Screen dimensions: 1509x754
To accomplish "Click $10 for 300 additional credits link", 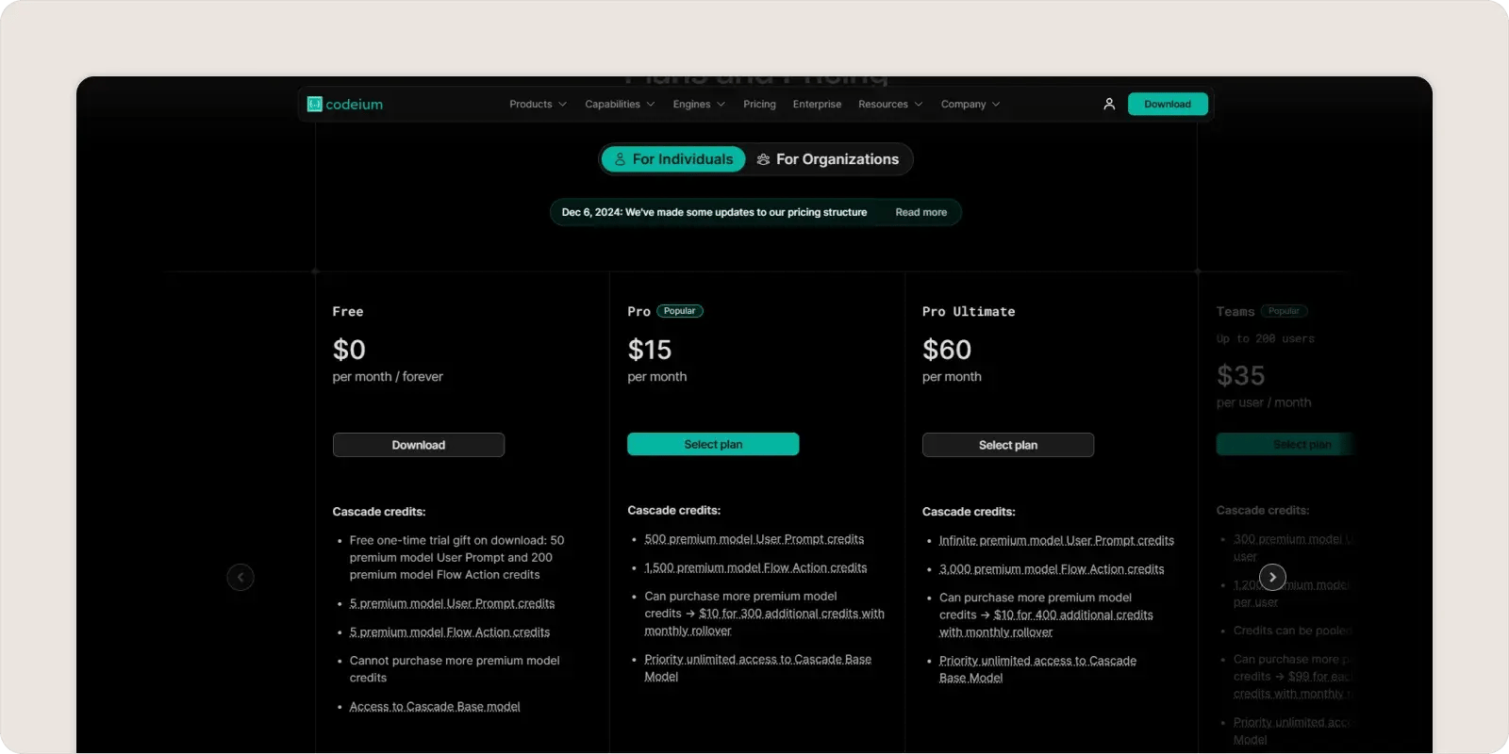I will [764, 622].
